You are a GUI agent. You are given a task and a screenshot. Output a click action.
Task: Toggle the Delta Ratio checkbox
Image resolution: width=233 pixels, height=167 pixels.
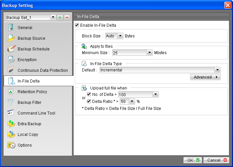click(89, 101)
